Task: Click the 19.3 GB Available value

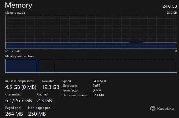Action: 50,87
